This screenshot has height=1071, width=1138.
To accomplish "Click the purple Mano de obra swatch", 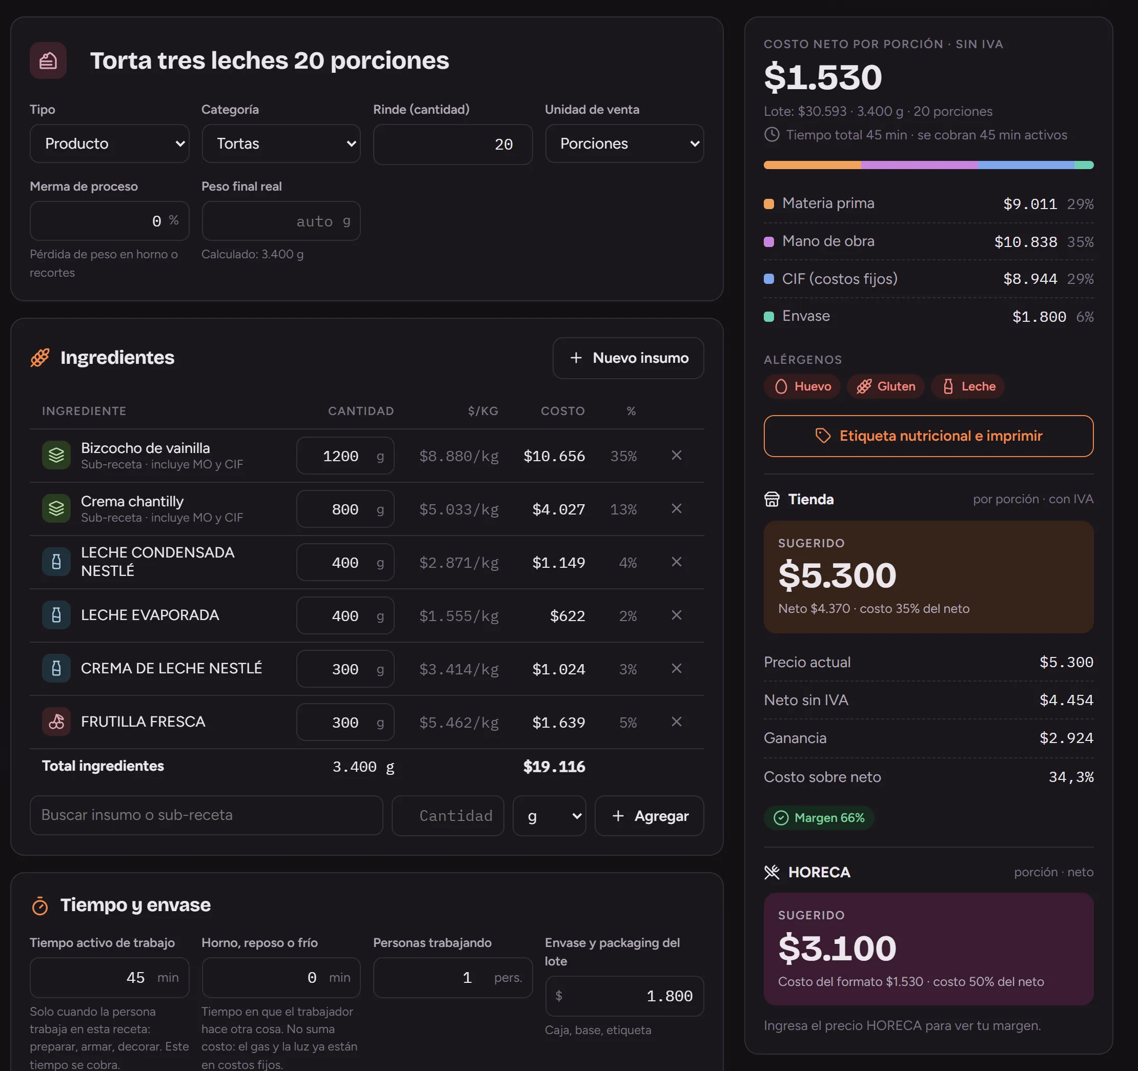I will [769, 241].
